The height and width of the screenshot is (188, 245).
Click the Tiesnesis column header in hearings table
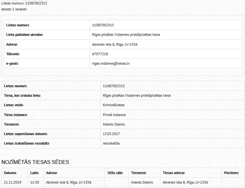(x=139, y=173)
